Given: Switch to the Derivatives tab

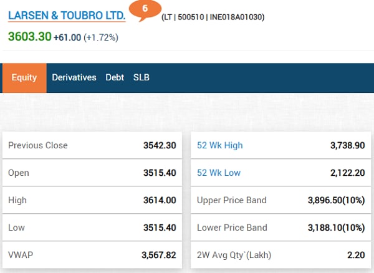Looking at the screenshot, I should click(x=74, y=77).
